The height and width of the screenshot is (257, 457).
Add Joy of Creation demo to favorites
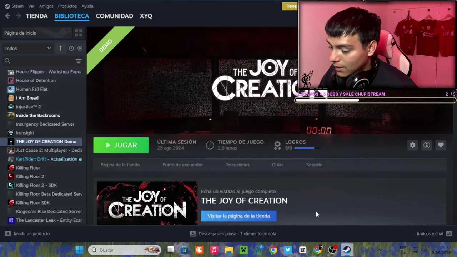[441, 145]
